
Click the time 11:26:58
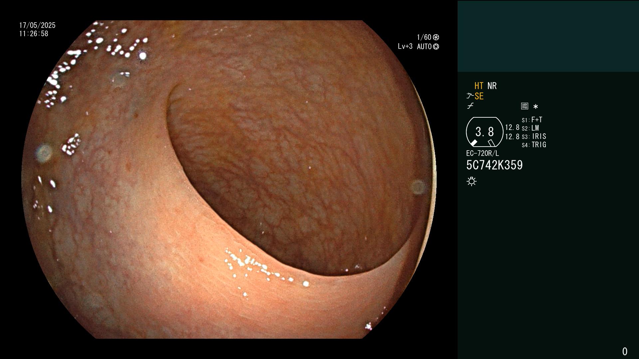(x=34, y=34)
